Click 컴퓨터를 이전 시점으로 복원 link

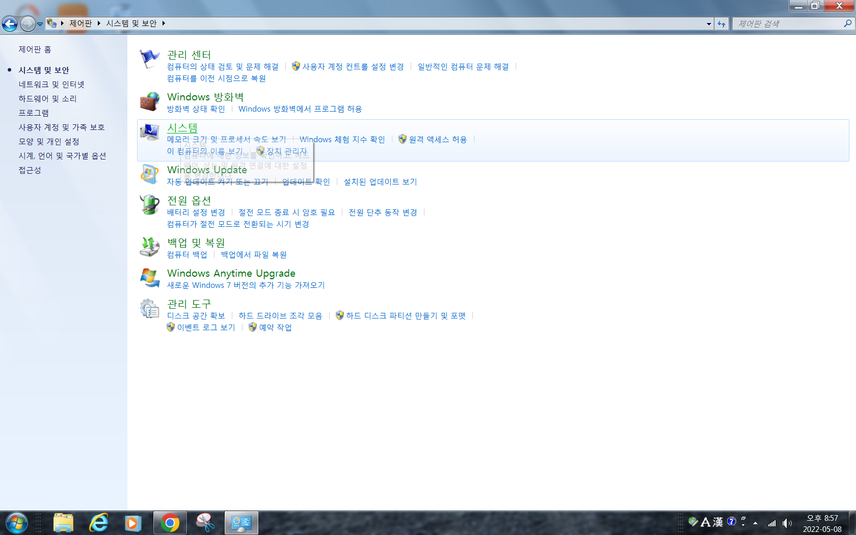coord(217,78)
